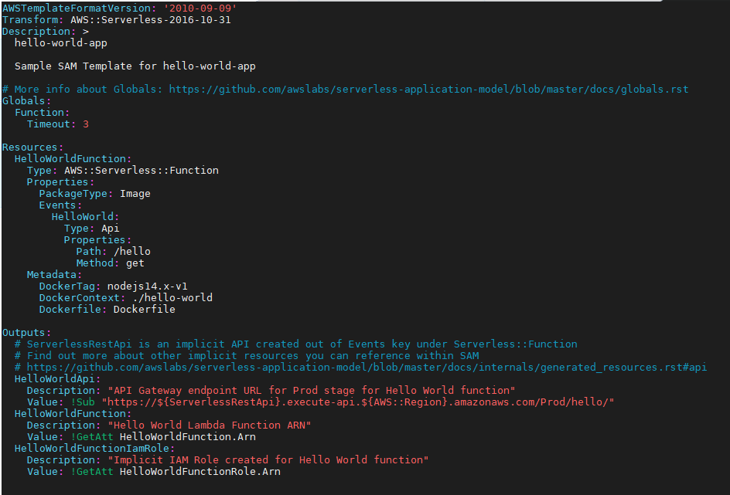Click the Transform value AWS::Serverless-2016-10-31
The width and height of the screenshot is (730, 495).
click(148, 19)
